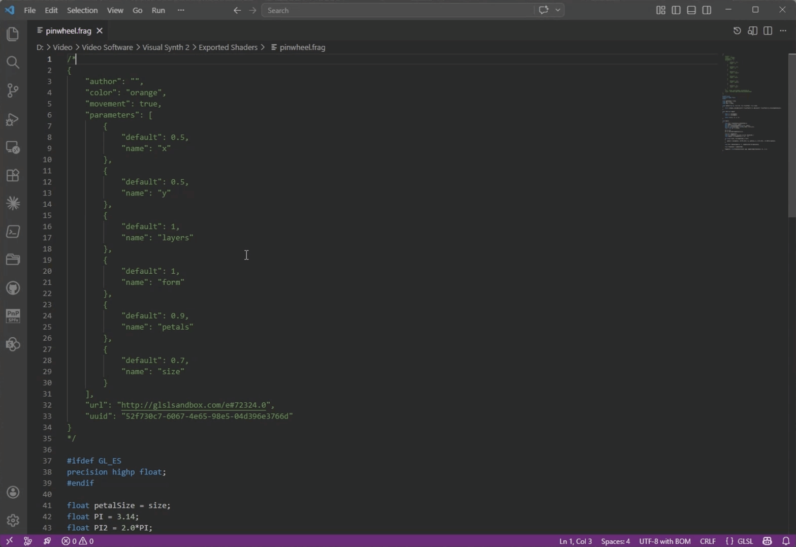Open Run and Debug view
The height and width of the screenshot is (547, 796).
13,119
